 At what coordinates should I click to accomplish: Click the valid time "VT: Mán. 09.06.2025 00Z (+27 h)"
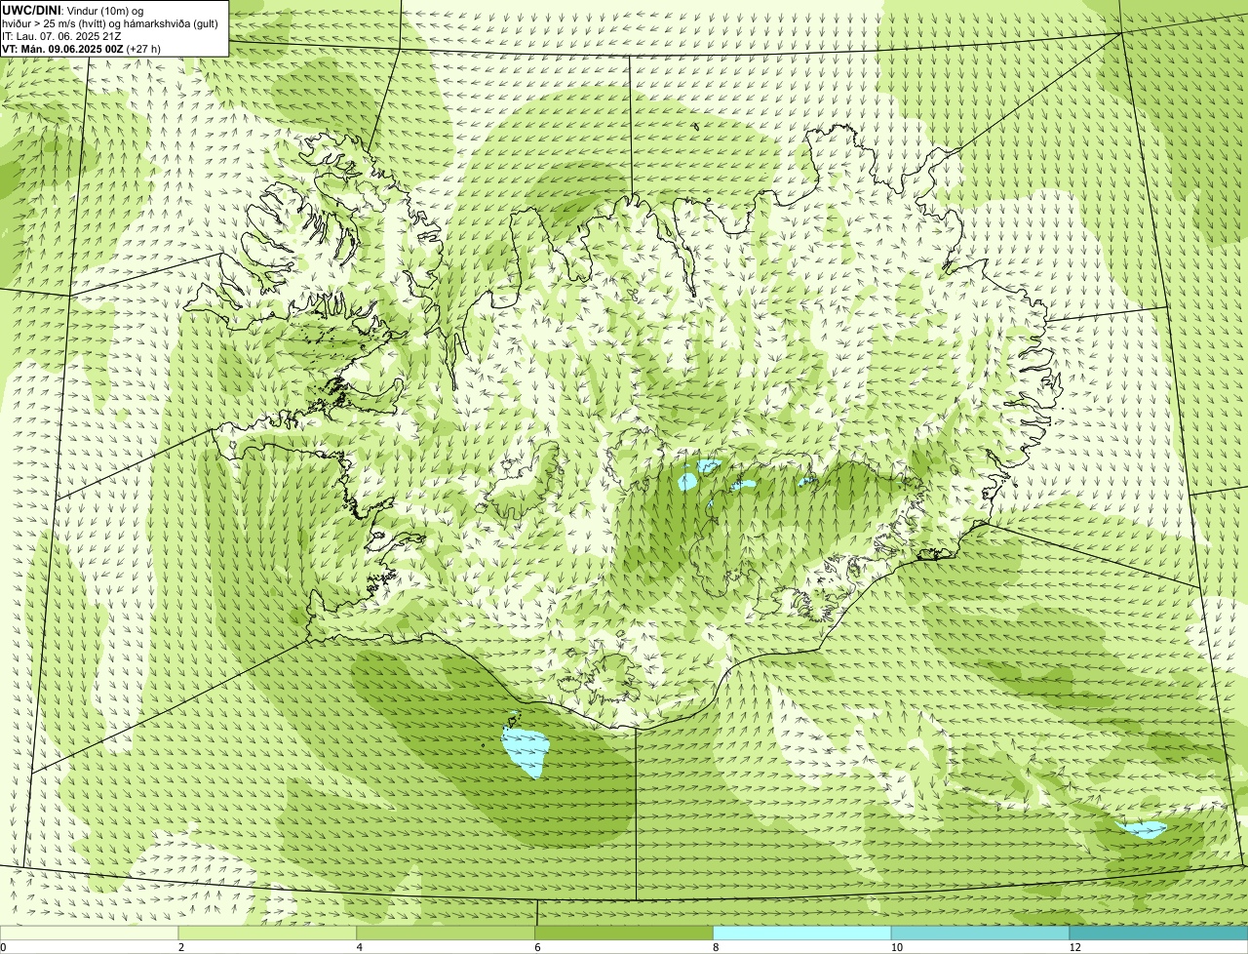[x=81, y=48]
